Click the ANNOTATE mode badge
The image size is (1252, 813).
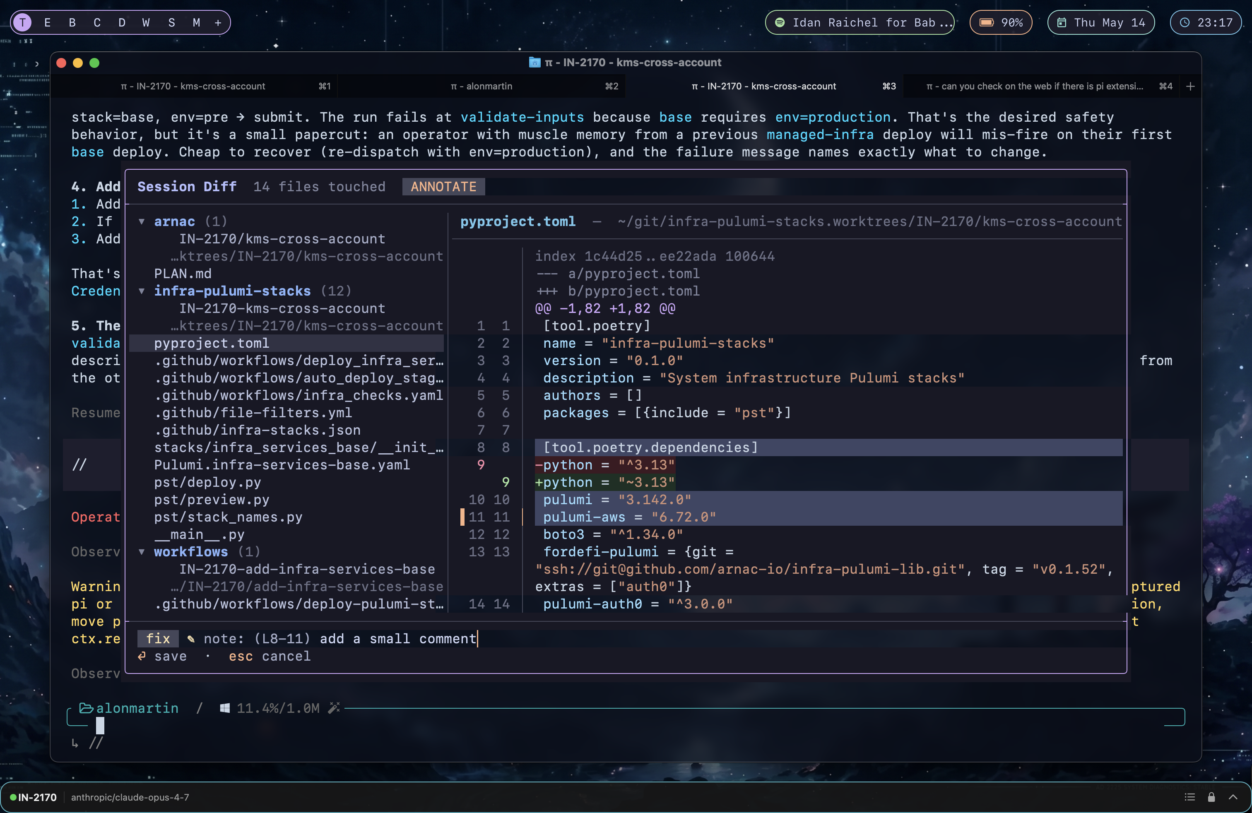click(443, 187)
